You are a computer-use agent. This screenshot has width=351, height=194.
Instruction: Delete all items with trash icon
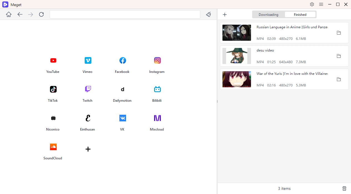[344, 188]
